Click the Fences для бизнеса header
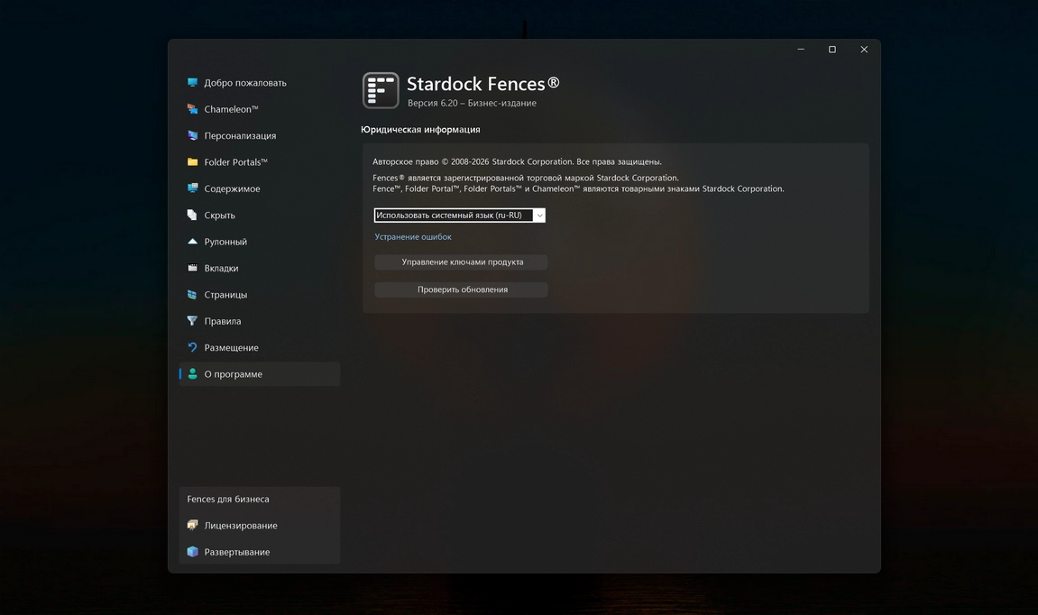This screenshot has height=615, width=1038. tap(228, 500)
